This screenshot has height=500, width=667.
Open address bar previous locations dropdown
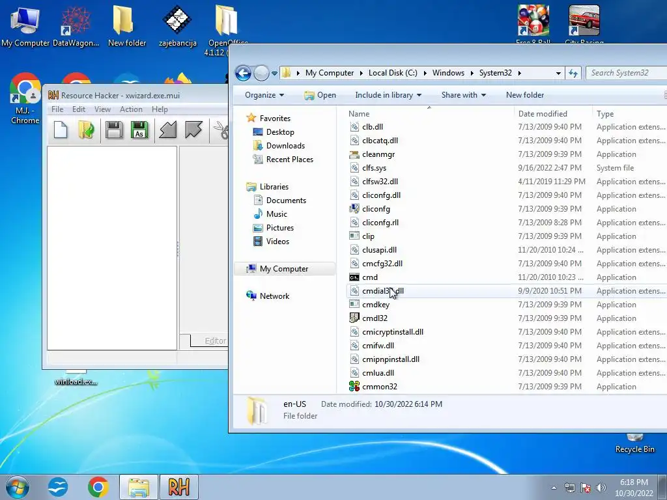(558, 73)
